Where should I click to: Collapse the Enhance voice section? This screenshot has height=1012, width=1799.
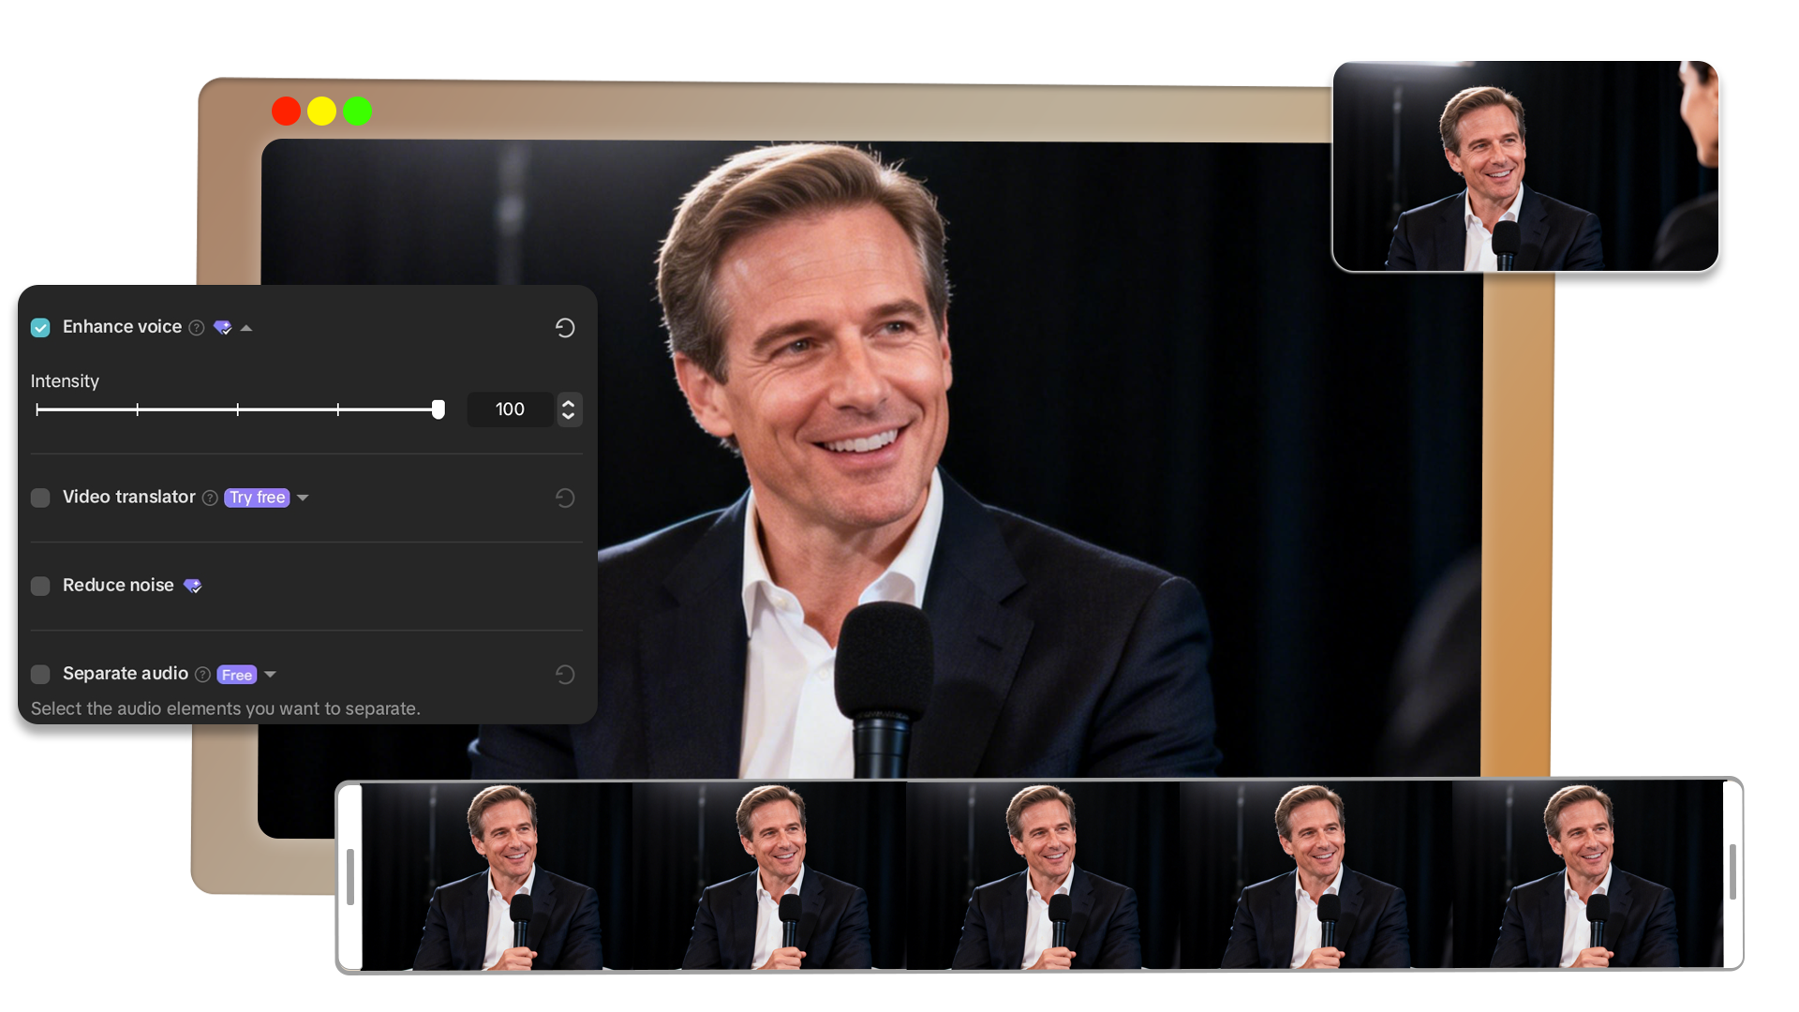(x=246, y=327)
